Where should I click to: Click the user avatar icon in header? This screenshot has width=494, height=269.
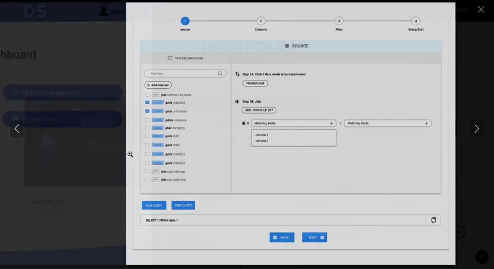(104, 11)
